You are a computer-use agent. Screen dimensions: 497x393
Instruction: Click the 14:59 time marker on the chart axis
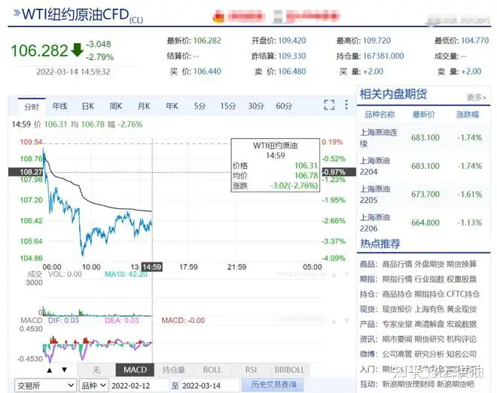click(152, 267)
